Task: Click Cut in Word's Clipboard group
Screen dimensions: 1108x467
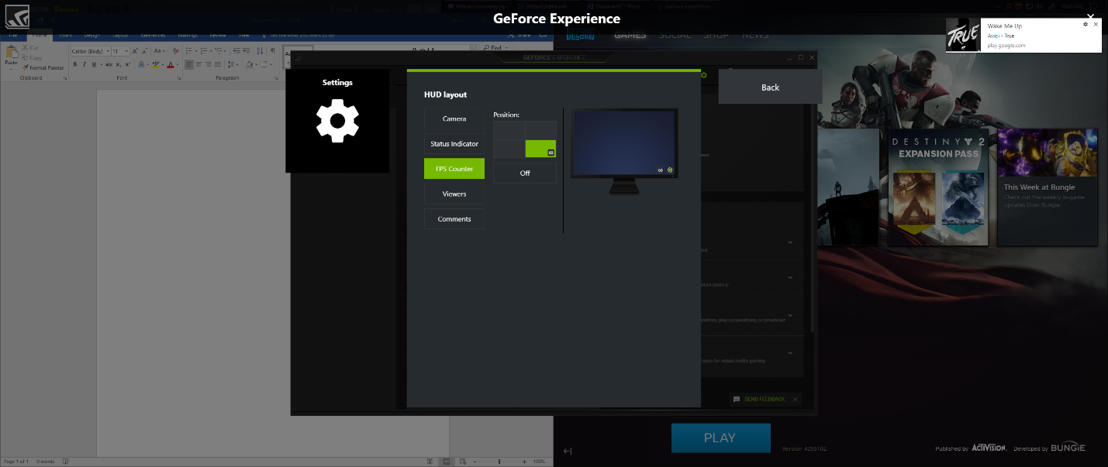Action: 30,47
